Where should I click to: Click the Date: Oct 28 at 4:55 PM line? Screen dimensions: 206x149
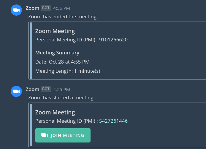tap(62, 62)
